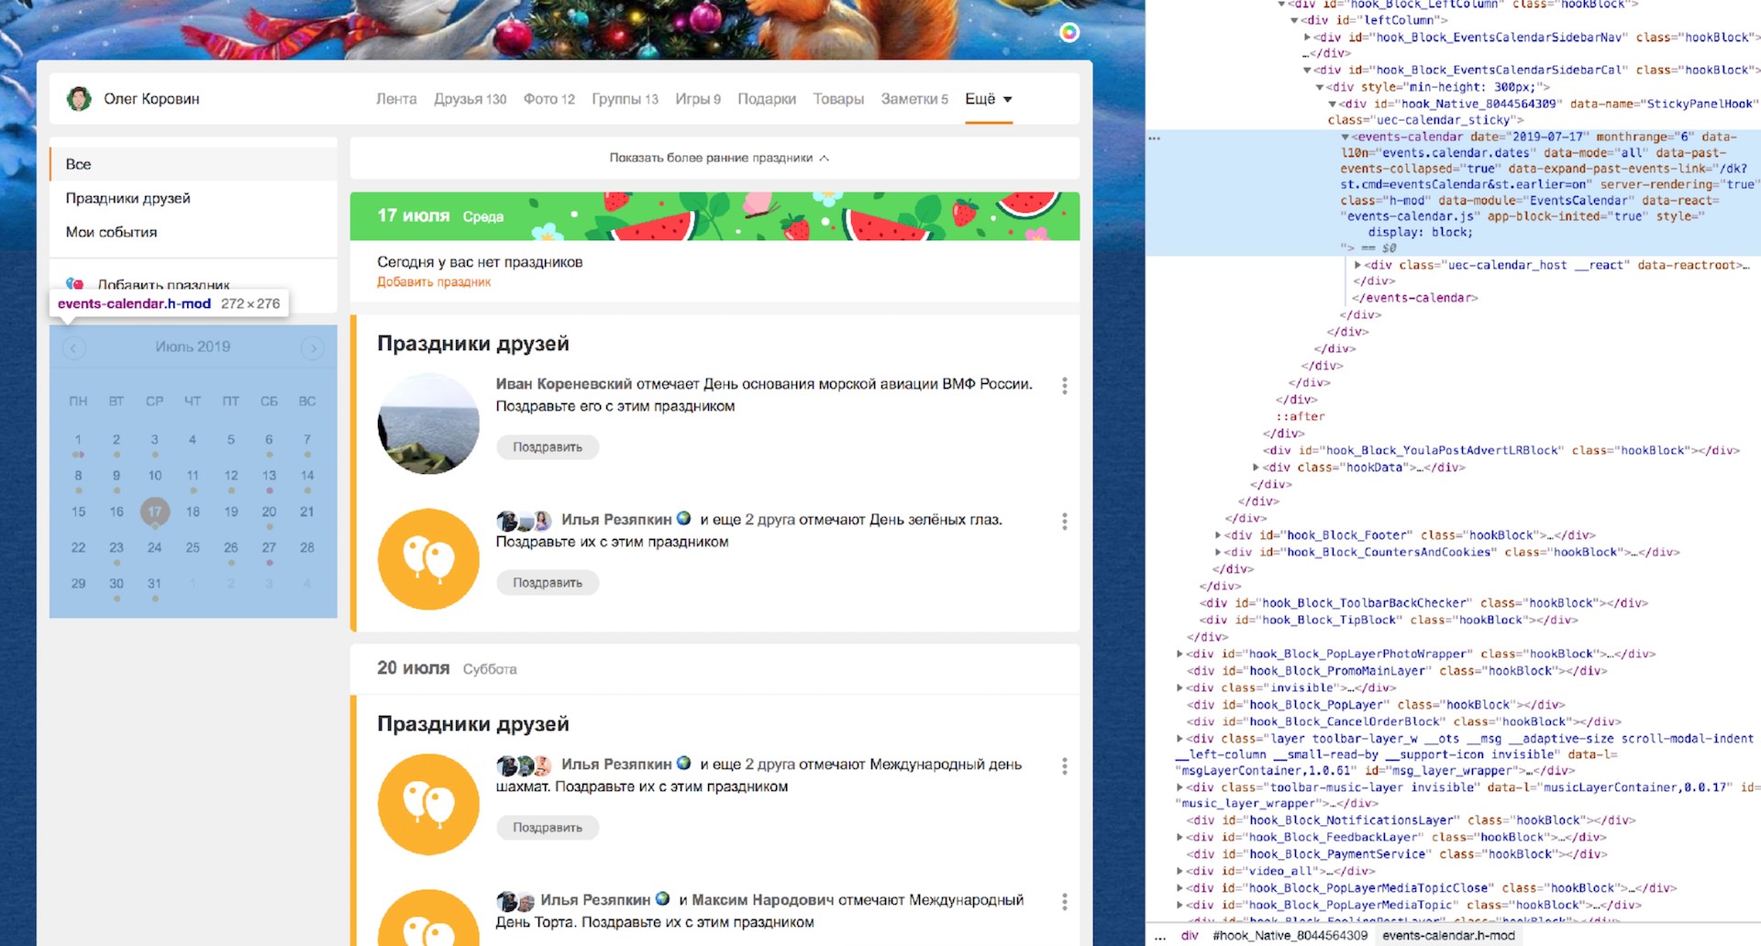
Task: Open the Лента menu item
Action: pos(396,98)
